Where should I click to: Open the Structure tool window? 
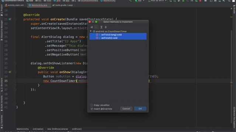[x=1, y=85]
